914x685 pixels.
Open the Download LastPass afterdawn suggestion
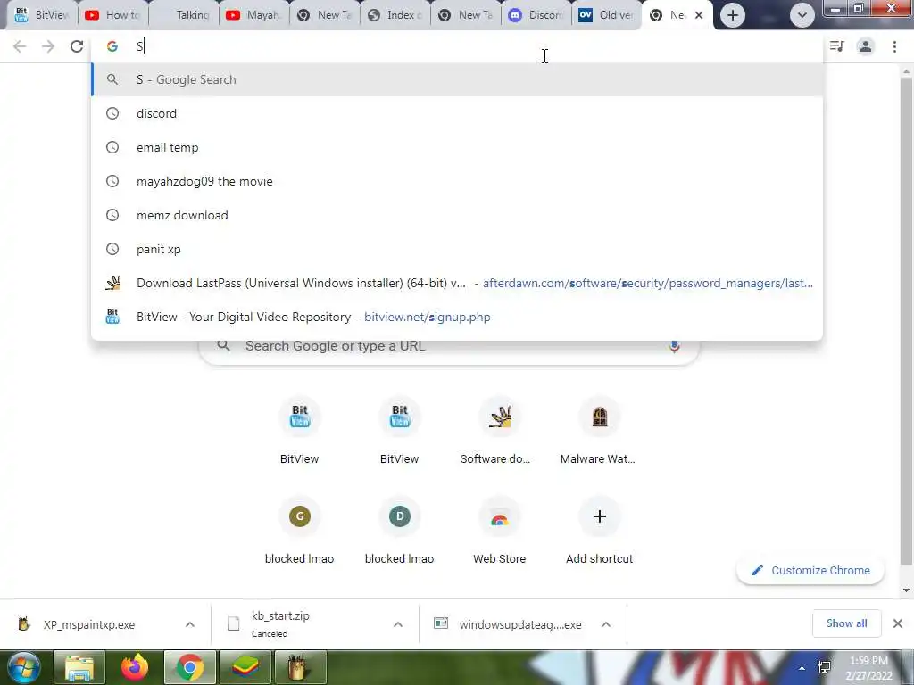[457, 283]
